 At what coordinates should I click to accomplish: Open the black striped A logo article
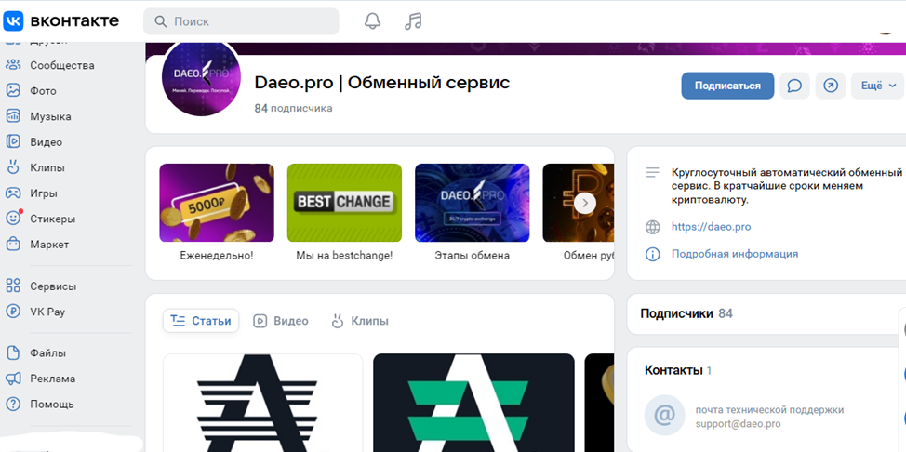tap(263, 403)
